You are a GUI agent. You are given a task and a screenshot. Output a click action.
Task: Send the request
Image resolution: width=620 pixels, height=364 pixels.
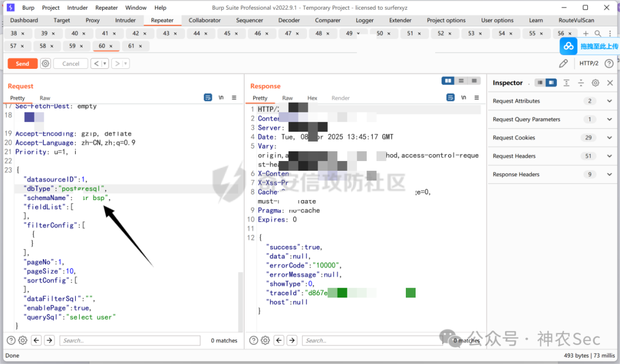coord(22,64)
